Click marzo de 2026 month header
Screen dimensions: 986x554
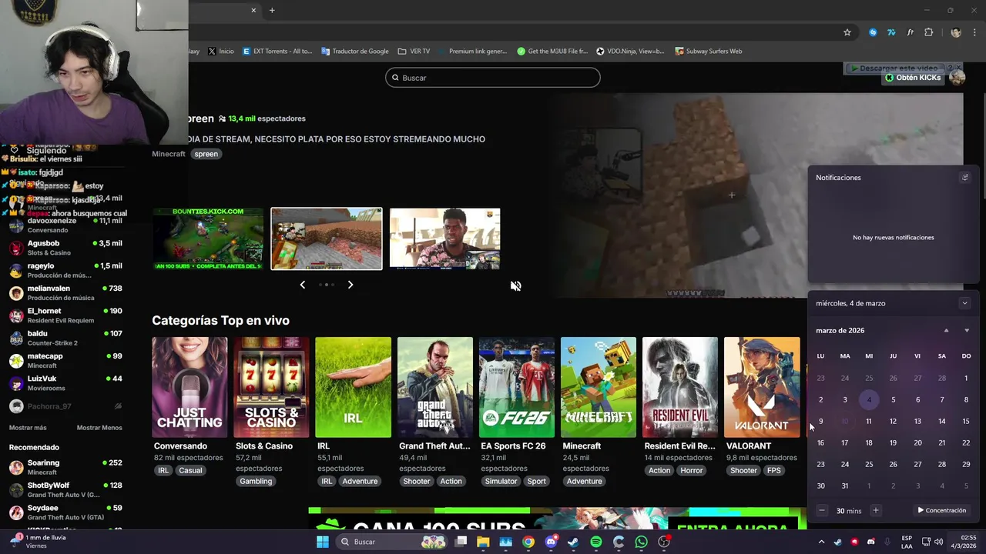click(840, 331)
